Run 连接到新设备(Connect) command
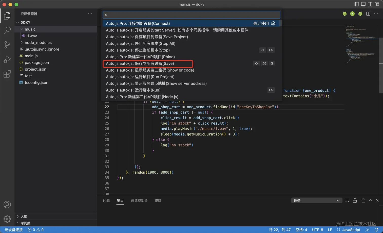Screen dimensions: 383x233 (191, 23)
